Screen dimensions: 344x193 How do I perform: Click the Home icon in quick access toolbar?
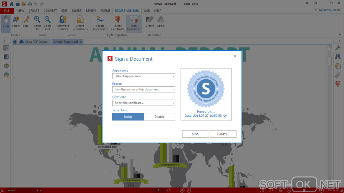coord(11,4)
